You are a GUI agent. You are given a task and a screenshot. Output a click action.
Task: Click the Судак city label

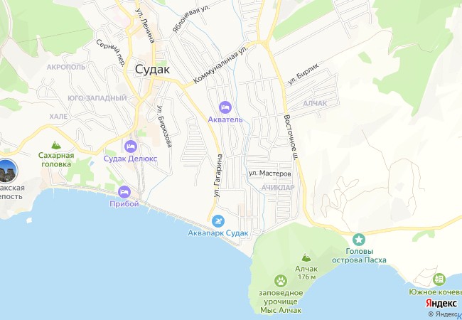[152, 70]
